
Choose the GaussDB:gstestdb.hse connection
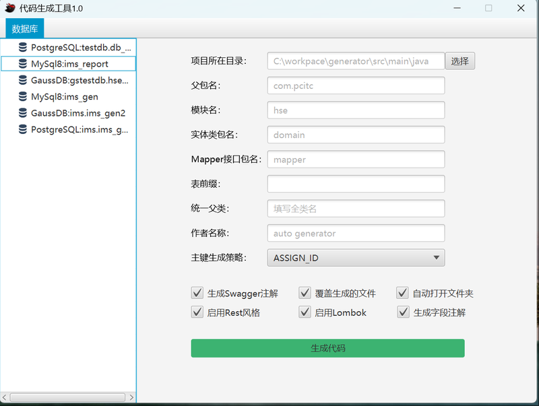tap(69, 80)
